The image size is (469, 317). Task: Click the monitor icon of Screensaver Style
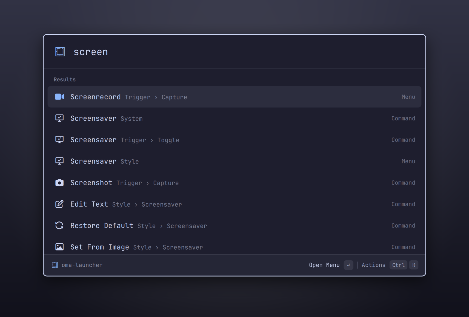point(59,161)
